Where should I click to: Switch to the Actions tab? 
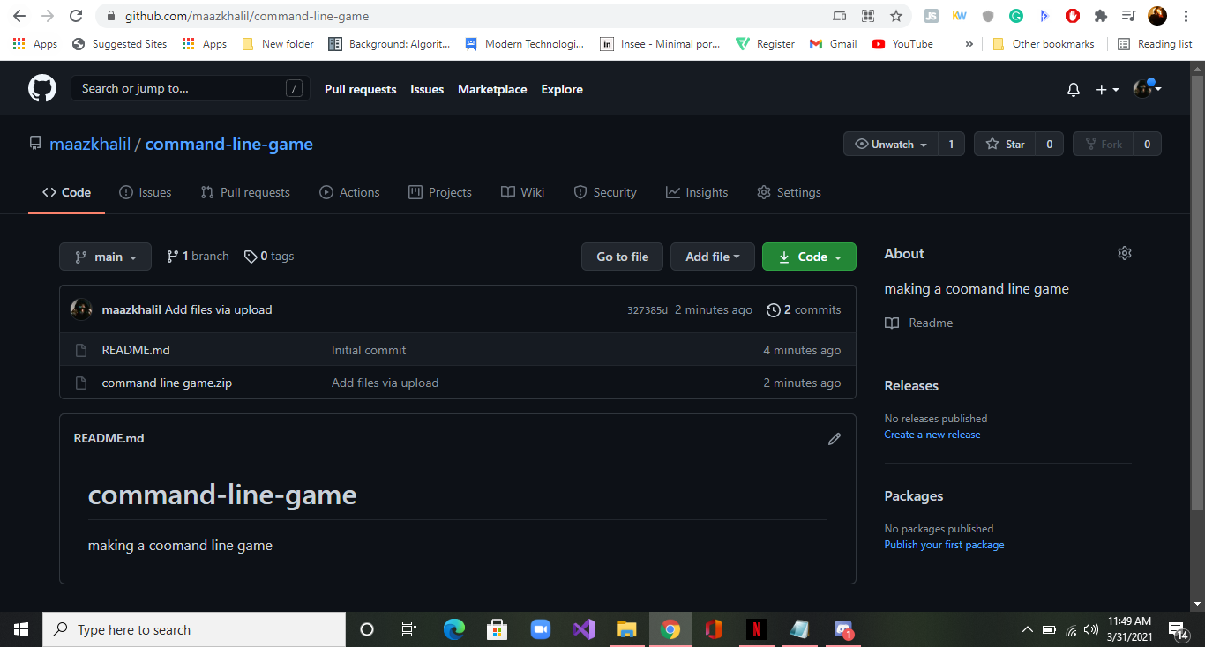coord(349,192)
